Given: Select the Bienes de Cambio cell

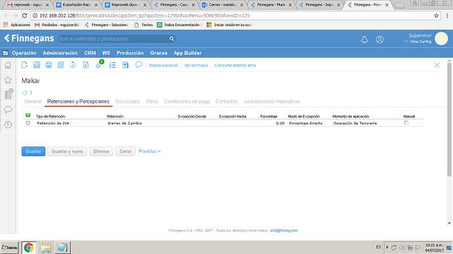Looking at the screenshot, I should pos(125,123).
